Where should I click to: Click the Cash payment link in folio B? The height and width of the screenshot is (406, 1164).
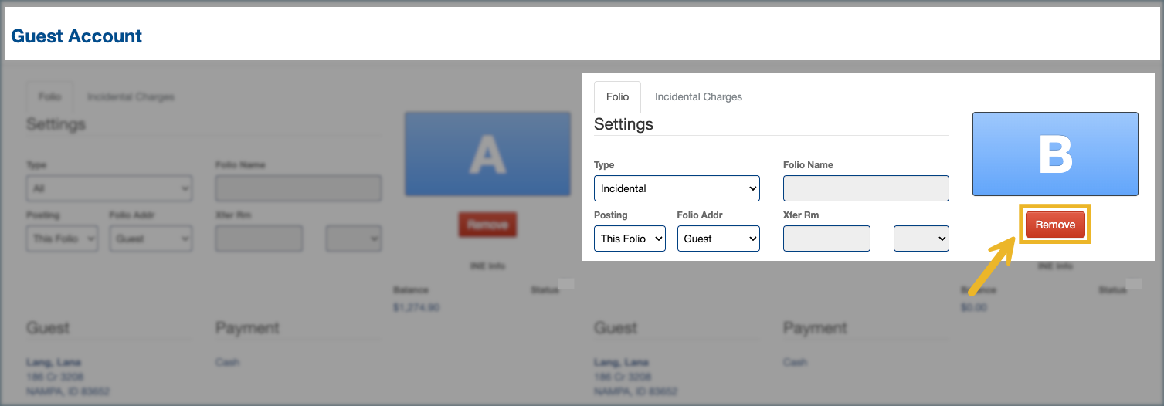(x=795, y=362)
